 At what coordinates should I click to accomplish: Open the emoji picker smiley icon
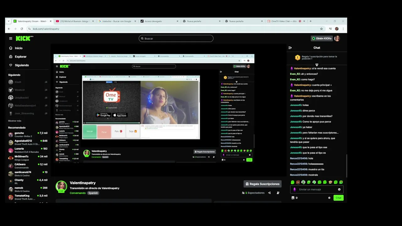coord(339,189)
